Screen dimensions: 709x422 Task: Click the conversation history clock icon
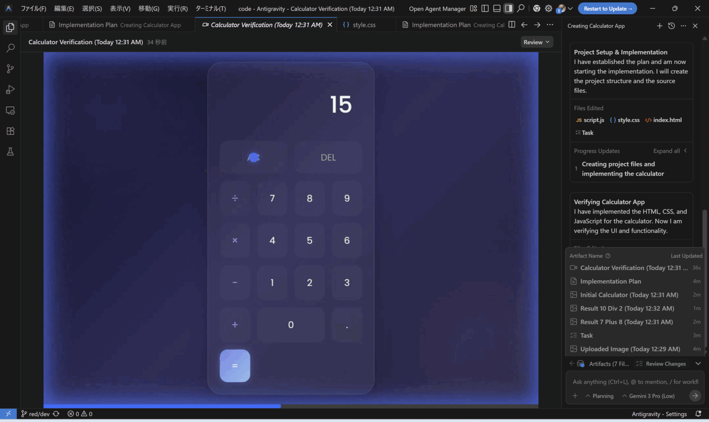pyautogui.click(x=671, y=26)
